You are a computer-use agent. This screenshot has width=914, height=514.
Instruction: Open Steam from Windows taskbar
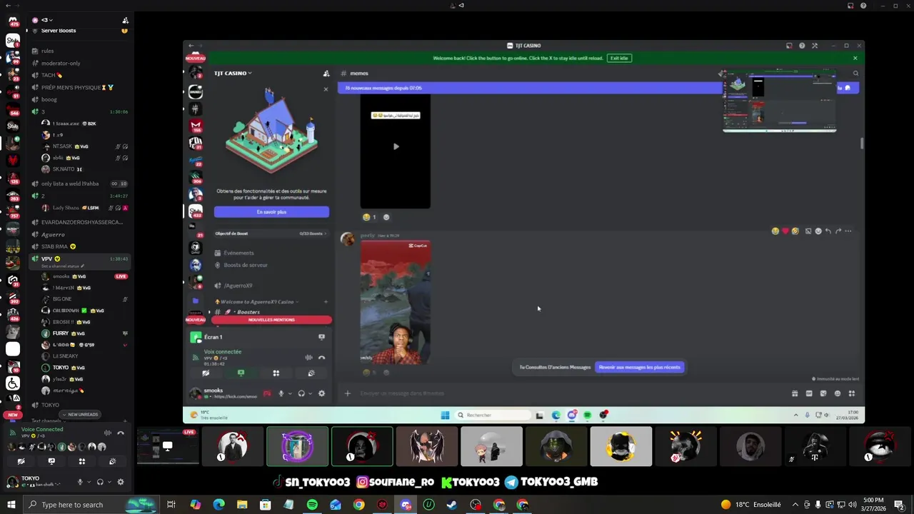[x=452, y=505]
